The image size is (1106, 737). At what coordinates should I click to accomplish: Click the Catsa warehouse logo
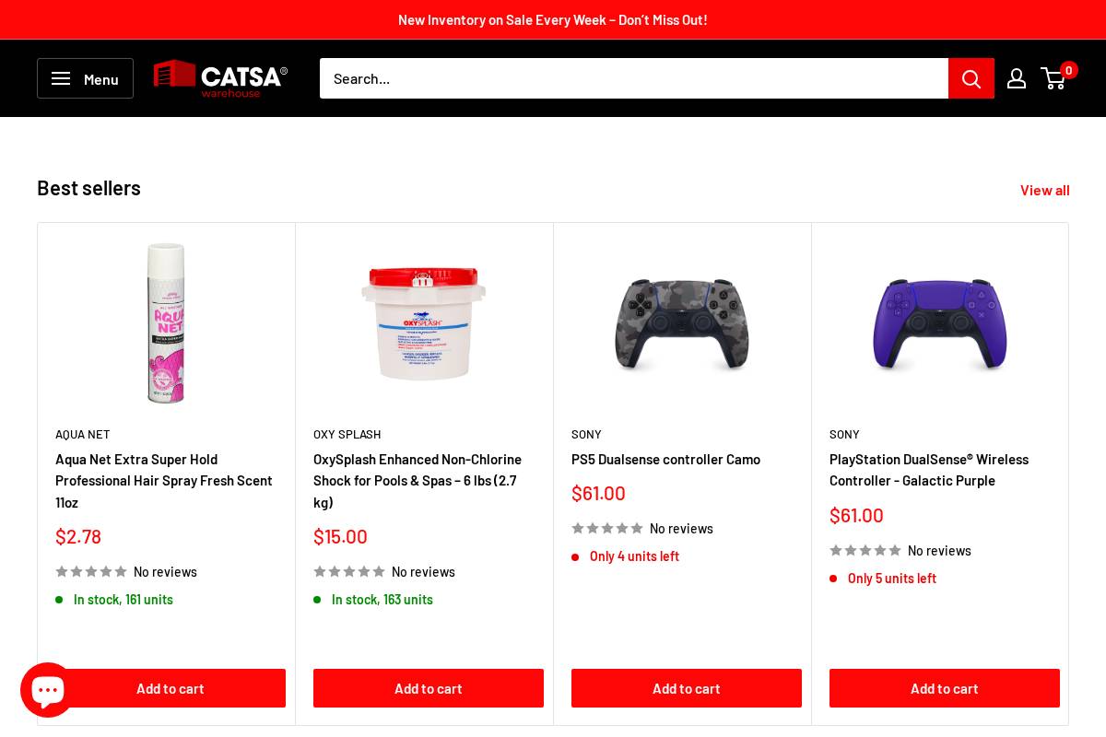coord(220,78)
